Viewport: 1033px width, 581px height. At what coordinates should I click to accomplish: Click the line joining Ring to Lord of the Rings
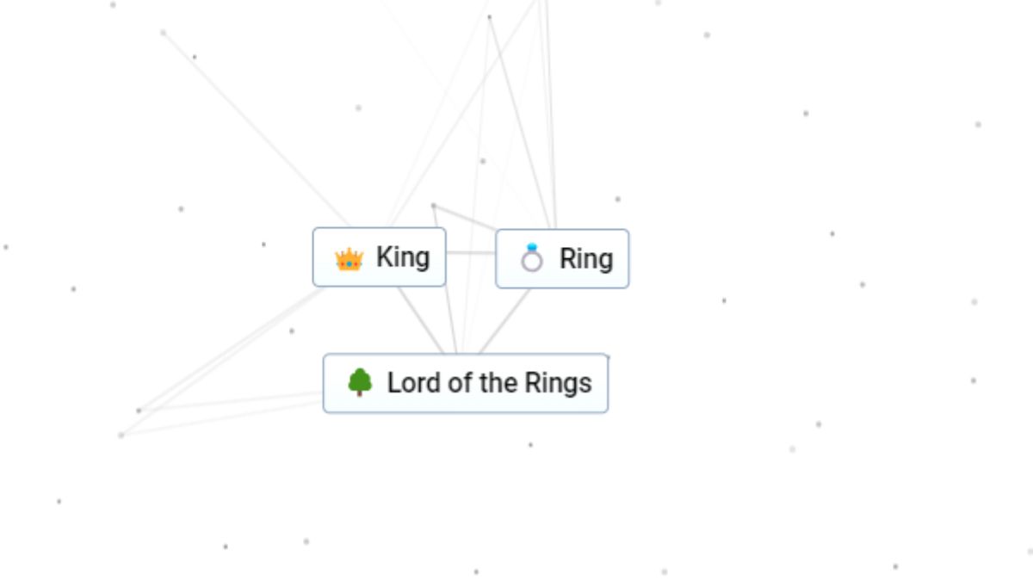pyautogui.click(x=504, y=320)
